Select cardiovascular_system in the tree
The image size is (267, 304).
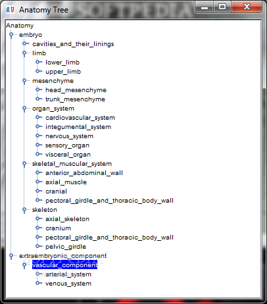click(x=80, y=118)
